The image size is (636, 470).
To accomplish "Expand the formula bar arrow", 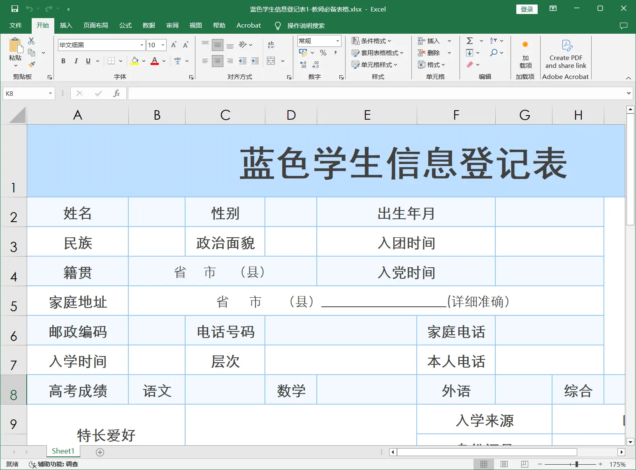I will click(629, 93).
